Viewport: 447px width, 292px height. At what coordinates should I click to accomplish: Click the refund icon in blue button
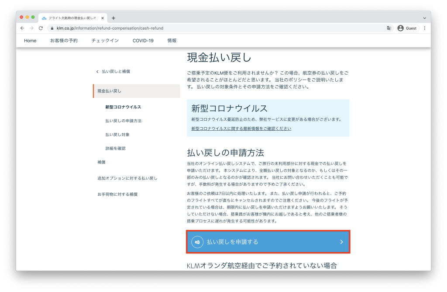[197, 242]
